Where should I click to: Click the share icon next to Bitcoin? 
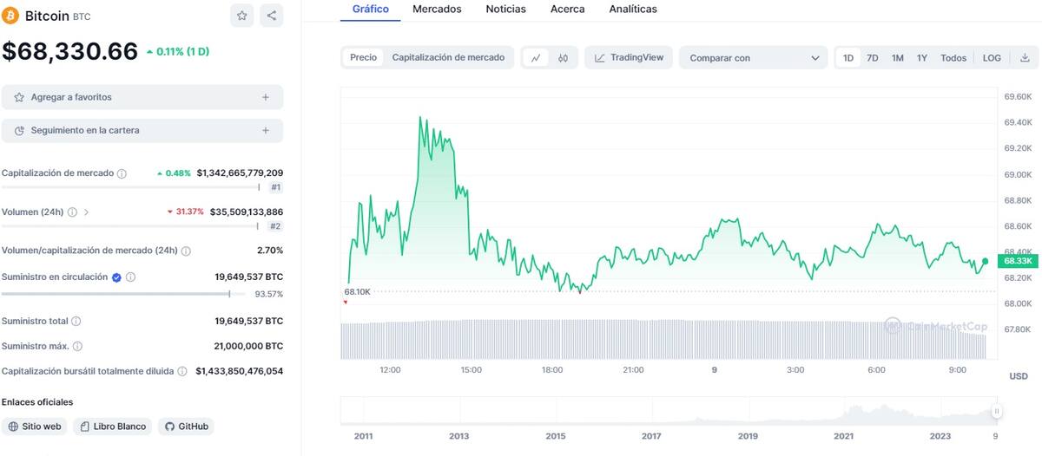[272, 16]
